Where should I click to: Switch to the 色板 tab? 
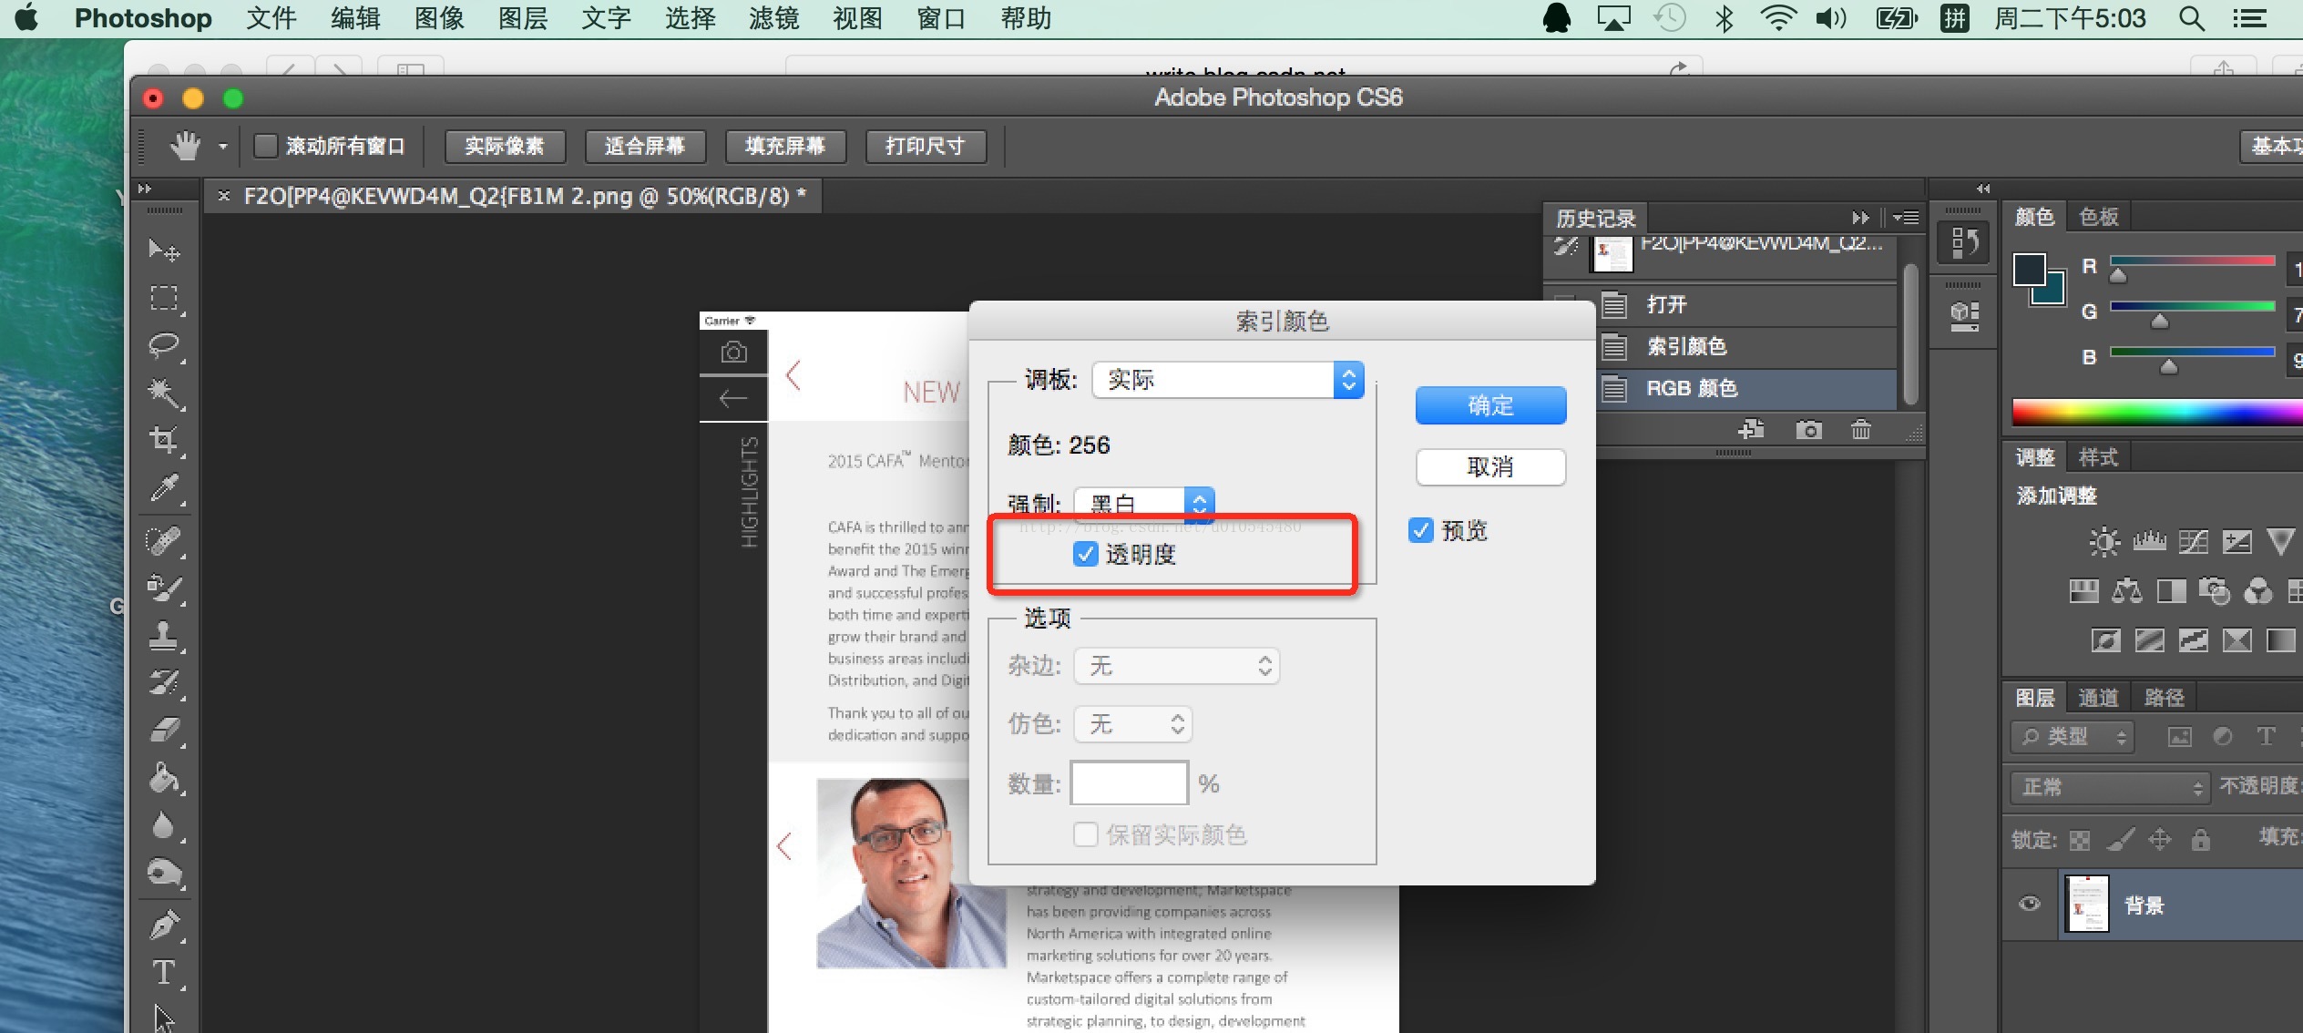[x=2099, y=217]
